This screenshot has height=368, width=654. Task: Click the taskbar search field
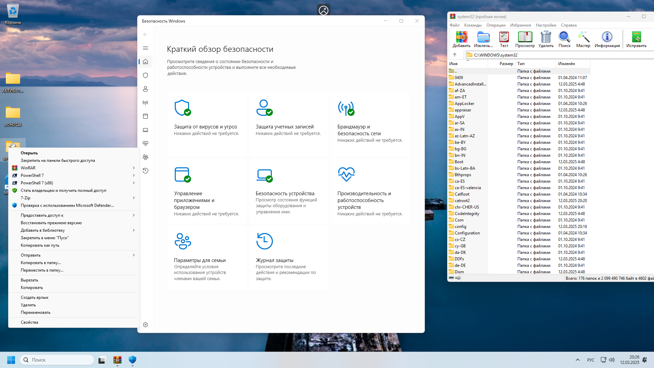click(57, 360)
